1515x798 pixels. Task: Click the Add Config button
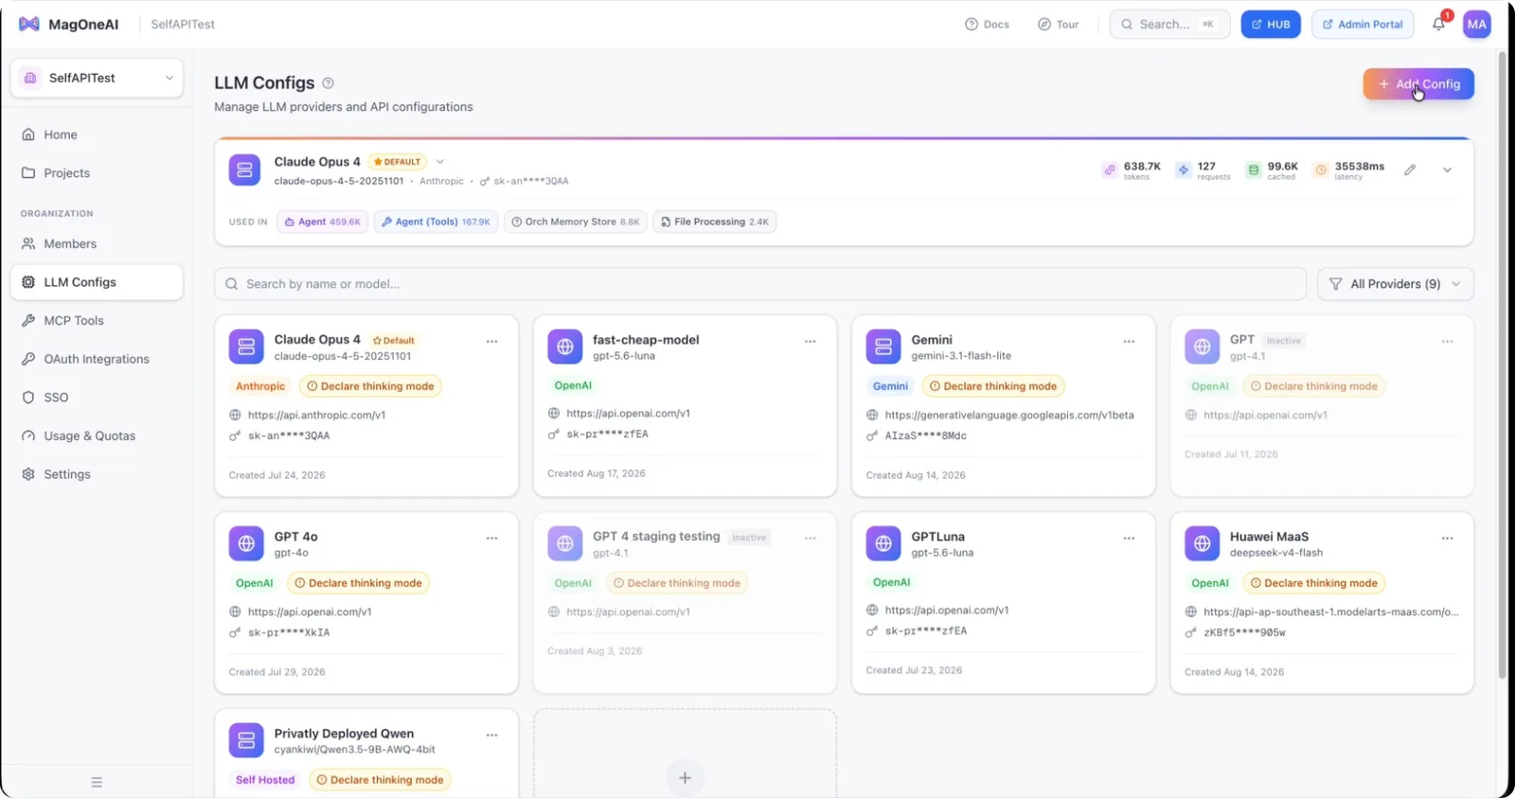point(1418,84)
